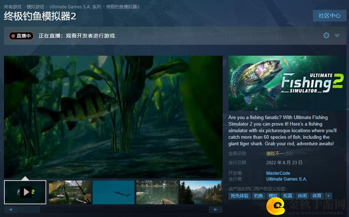Click the plus button to add tags
This screenshot has width=349, height=217.
pos(328,196)
